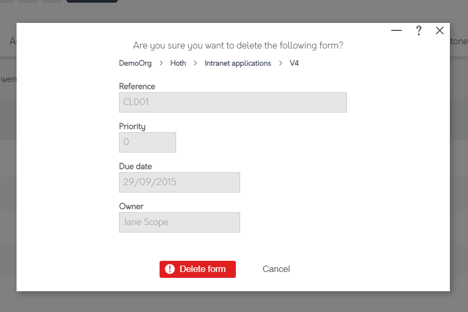This screenshot has width=468, height=312.
Task: Click the Reference field showing CL001
Action: click(x=233, y=102)
